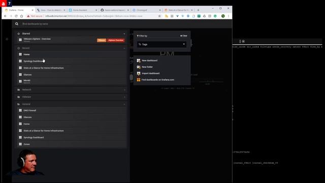The width and height of the screenshot is (325, 183).
Task: Reload the page in Chrome
Action: point(16,16)
